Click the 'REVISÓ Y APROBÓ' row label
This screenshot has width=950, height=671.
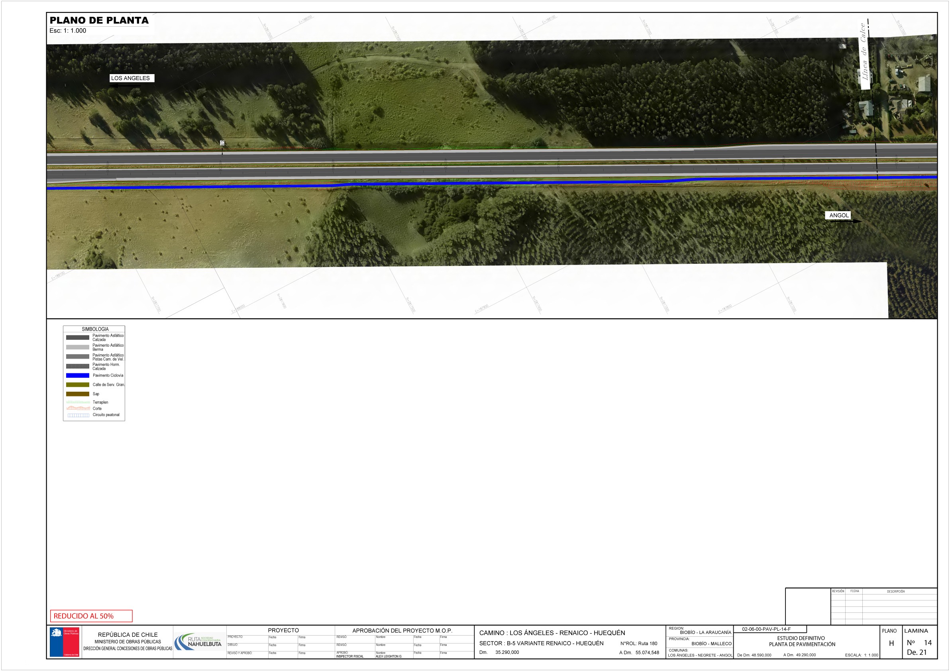click(x=239, y=653)
